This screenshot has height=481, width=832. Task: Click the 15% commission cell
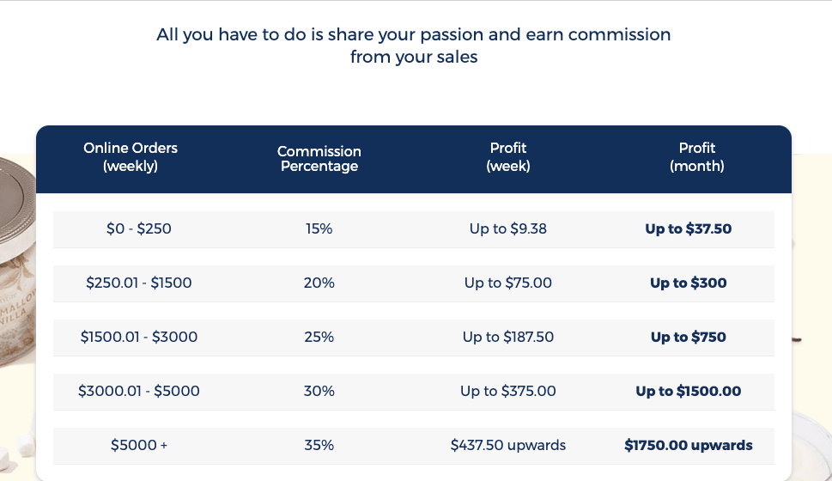click(x=319, y=228)
